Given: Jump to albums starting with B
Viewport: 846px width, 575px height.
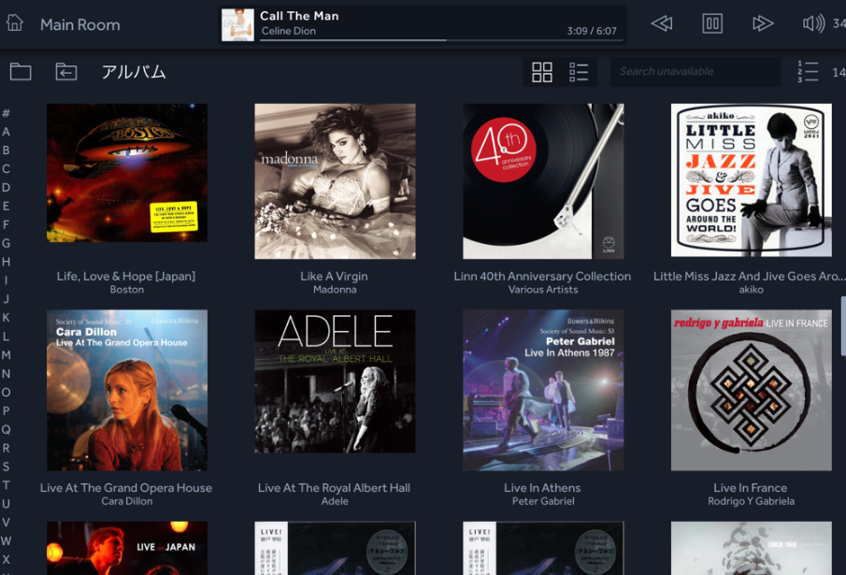Looking at the screenshot, I should 6,150.
